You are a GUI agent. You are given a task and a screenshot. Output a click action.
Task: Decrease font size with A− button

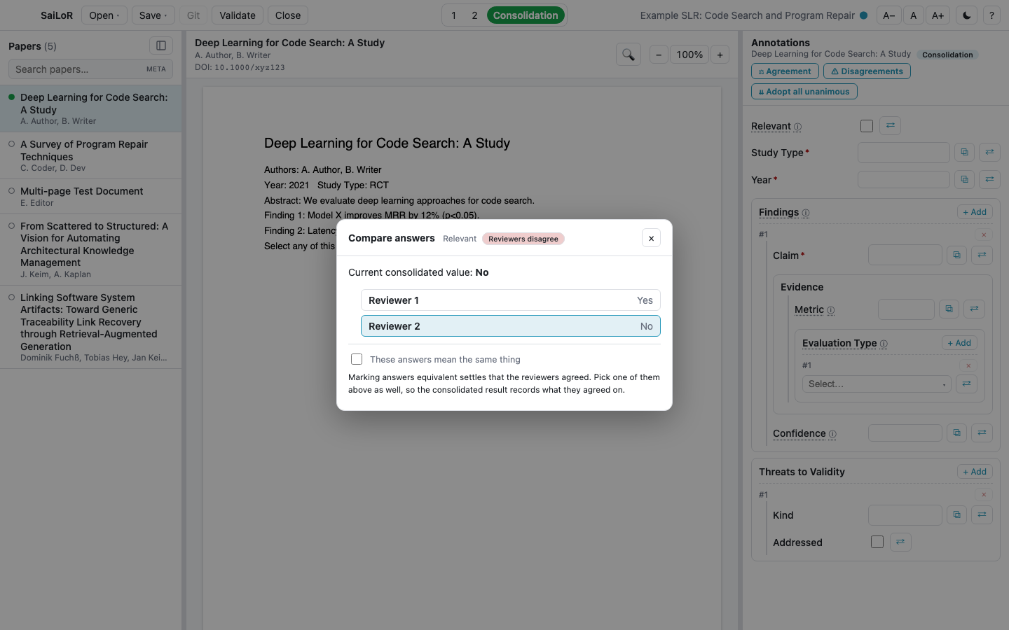888,15
